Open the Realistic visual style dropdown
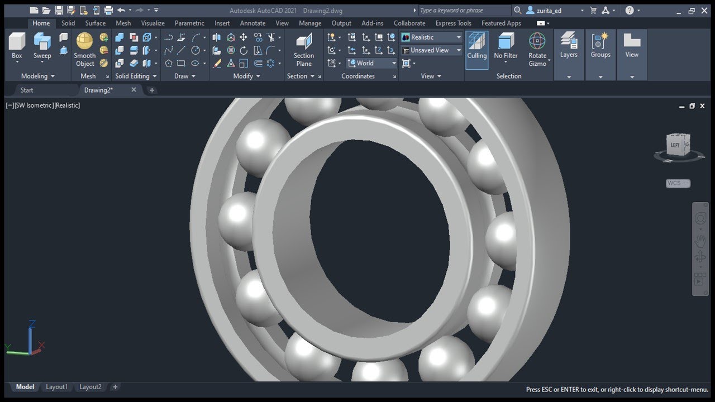This screenshot has width=715, height=402. 431,37
